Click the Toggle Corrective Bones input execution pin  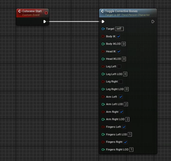103,22
